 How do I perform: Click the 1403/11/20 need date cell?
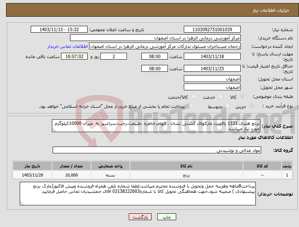click(x=32, y=175)
